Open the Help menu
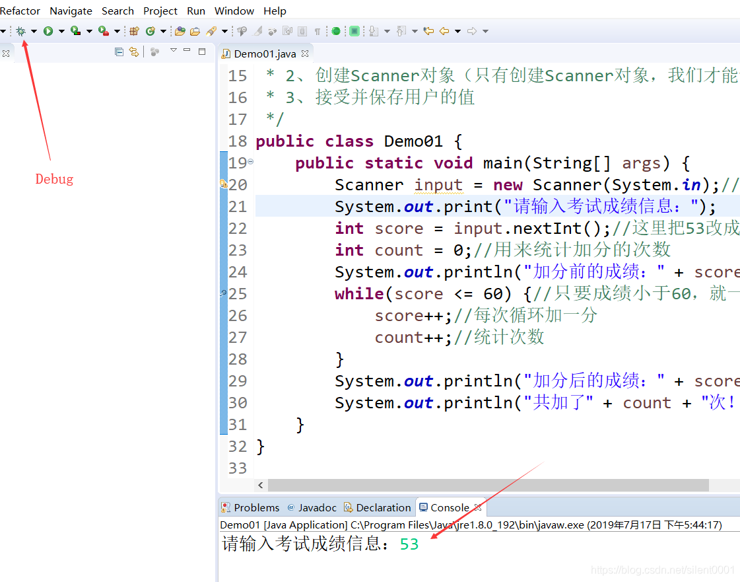This screenshot has width=740, height=582. tap(275, 11)
